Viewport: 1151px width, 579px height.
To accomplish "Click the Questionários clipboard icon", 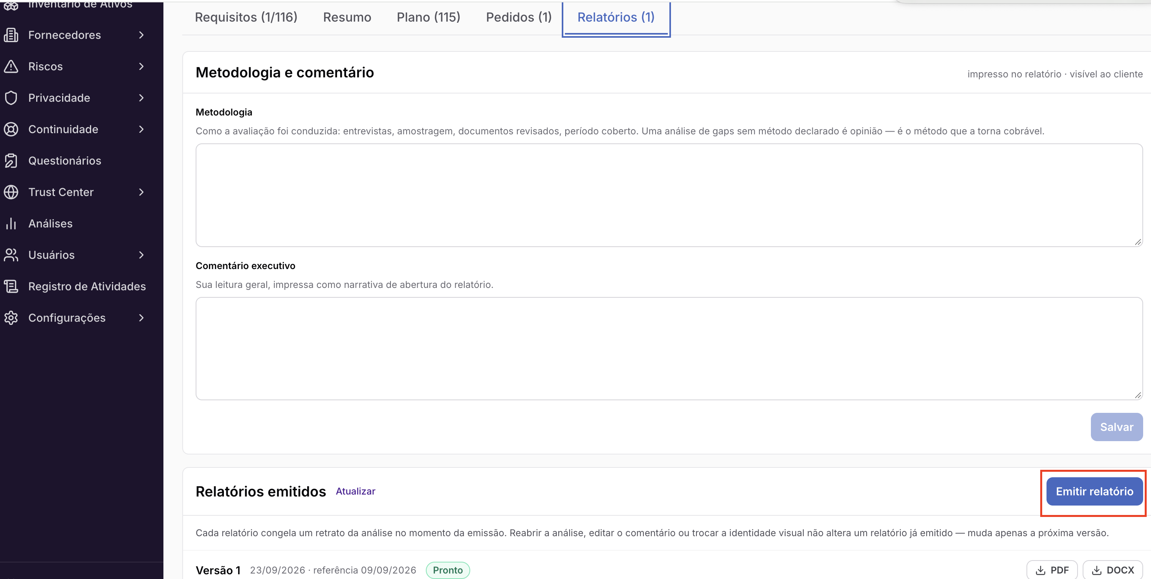I will coord(11,160).
